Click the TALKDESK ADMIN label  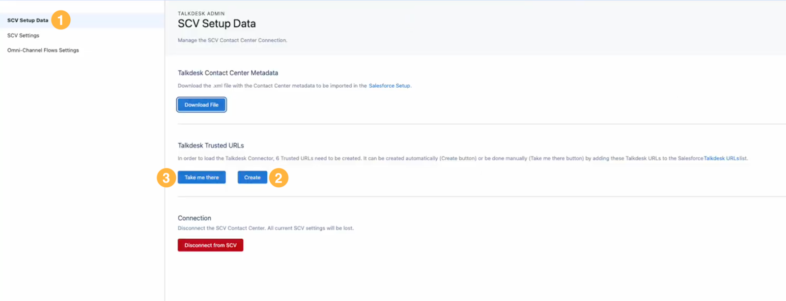coord(201,14)
